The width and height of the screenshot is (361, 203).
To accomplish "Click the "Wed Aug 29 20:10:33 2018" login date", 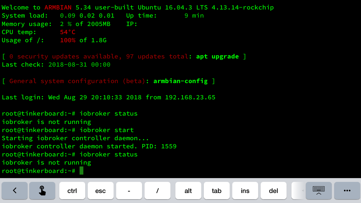I will click(x=95, y=97).
